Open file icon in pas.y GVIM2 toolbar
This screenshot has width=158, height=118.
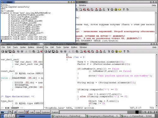click(3, 51)
